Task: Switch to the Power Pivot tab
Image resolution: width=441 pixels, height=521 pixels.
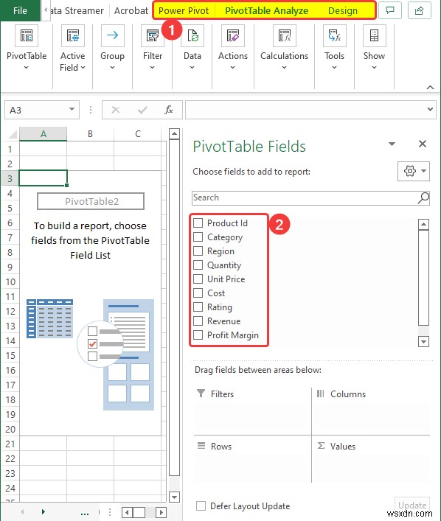Action: [x=184, y=10]
